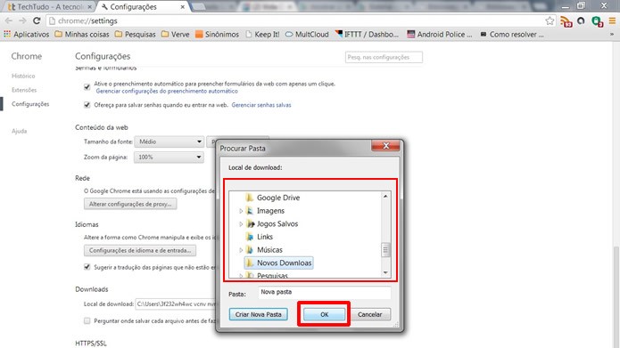Toggle automatic form fill checkbox
620x348 pixels.
(x=87, y=87)
